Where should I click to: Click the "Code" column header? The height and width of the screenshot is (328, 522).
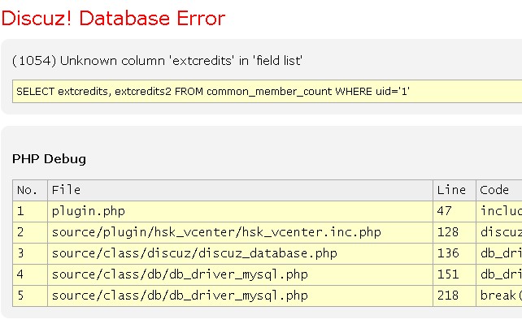[x=499, y=190]
